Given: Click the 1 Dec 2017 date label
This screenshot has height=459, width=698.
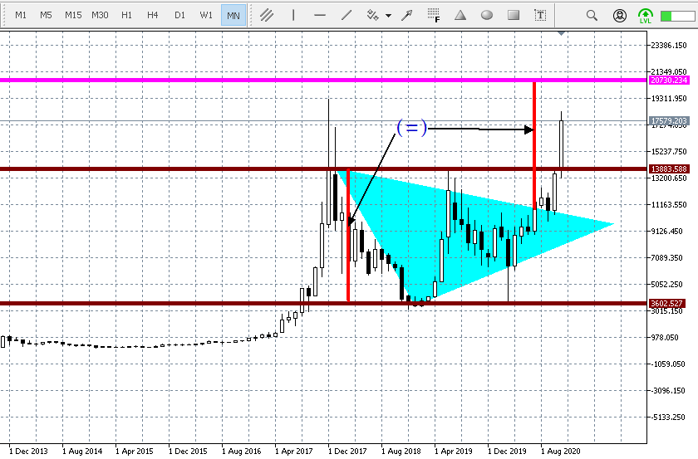Looking at the screenshot, I should coord(347,451).
